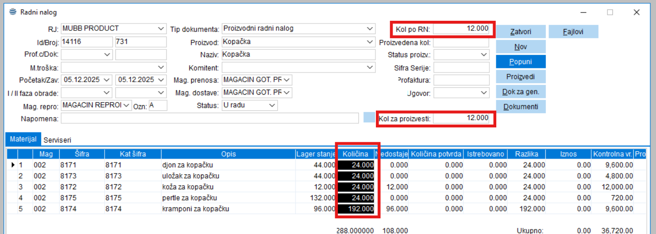This screenshot has width=656, height=234.
Task: Open the Fajlovi button
Action: pos(573,32)
